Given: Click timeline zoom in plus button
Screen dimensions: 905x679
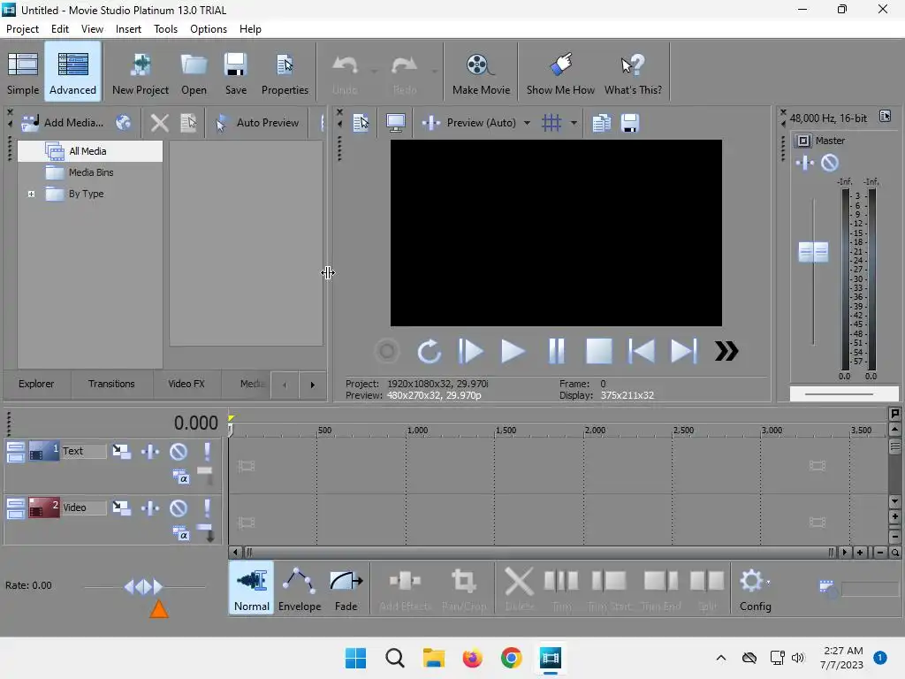Looking at the screenshot, I should (x=860, y=553).
